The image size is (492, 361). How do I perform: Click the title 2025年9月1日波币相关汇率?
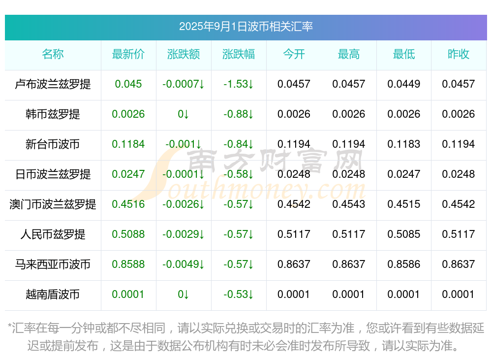246,27
